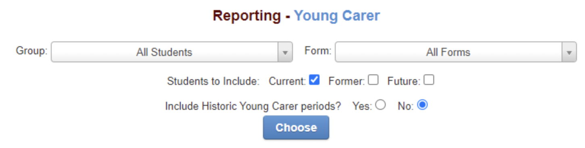The width and height of the screenshot is (585, 148).
Task: Click the "Future:" label text
Action: 404,81
